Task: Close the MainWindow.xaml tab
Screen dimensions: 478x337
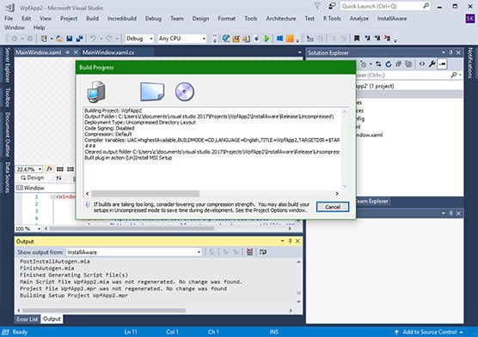Action: tap(76, 52)
